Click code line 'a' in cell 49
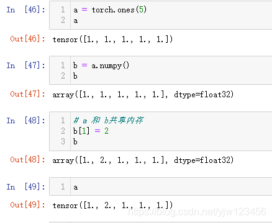Image resolution: width=272 pixels, height=223 pixels. 76,187
